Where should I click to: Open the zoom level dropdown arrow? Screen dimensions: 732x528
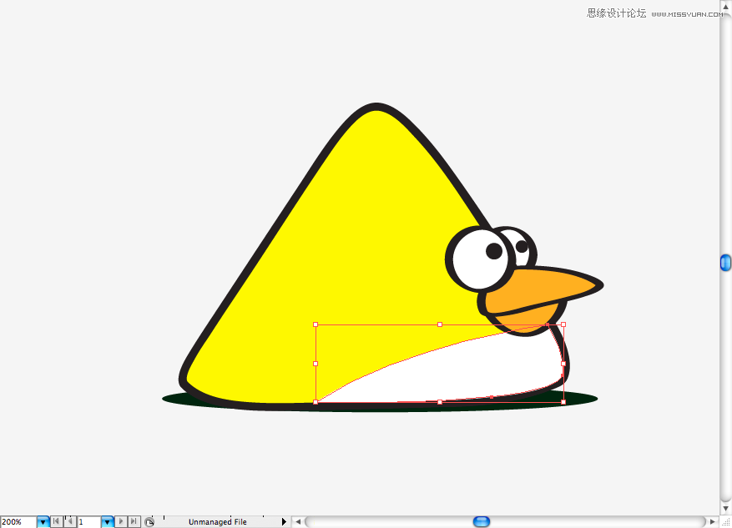[x=43, y=522]
